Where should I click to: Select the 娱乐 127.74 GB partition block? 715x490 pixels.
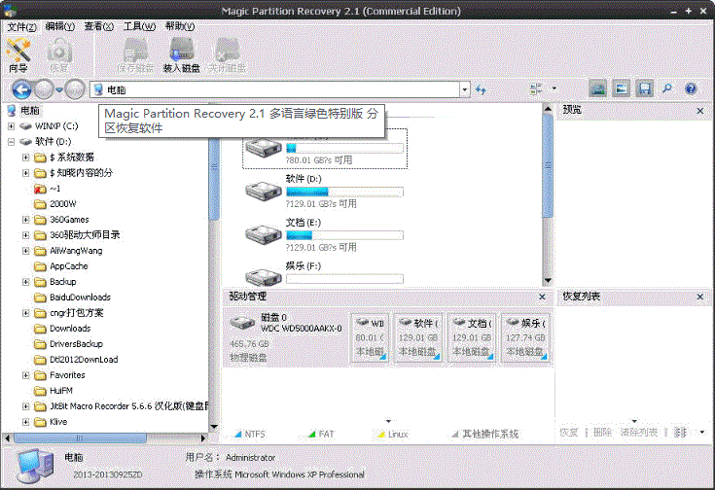[525, 337]
